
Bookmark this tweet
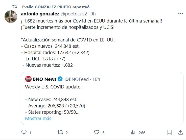coord(170,132)
